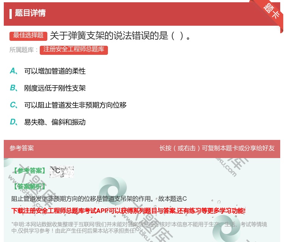
Task: Click the red 下载注册安全工程师总题库考试APP promo link
Action: [128, 211]
